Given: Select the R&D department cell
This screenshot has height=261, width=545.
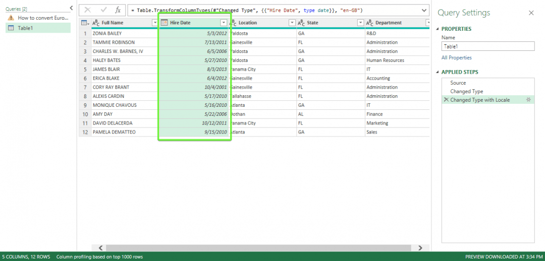Looking at the screenshot, I should point(397,34).
